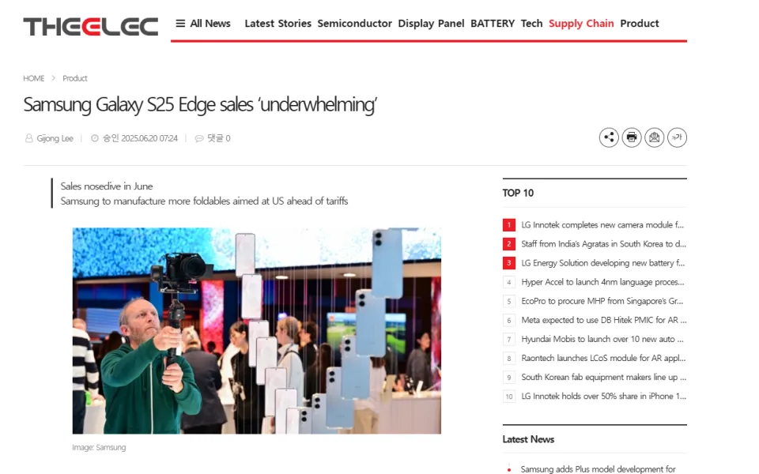Open the BATTERY news category
Viewport: 759px width, 474px height.
point(493,24)
